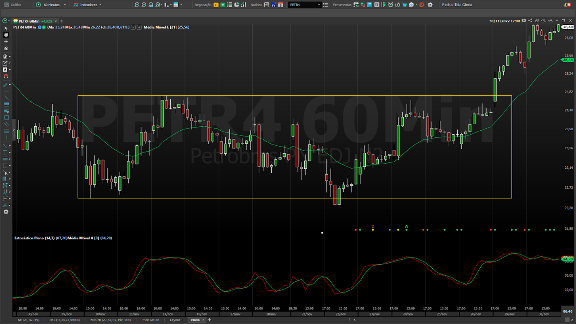Click the zoom out magnifier icon
576x324 pixels.
[x=144, y=5]
